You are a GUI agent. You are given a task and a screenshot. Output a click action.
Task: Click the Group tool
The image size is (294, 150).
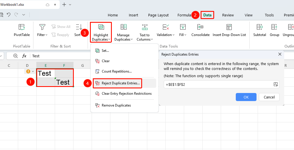274,30
